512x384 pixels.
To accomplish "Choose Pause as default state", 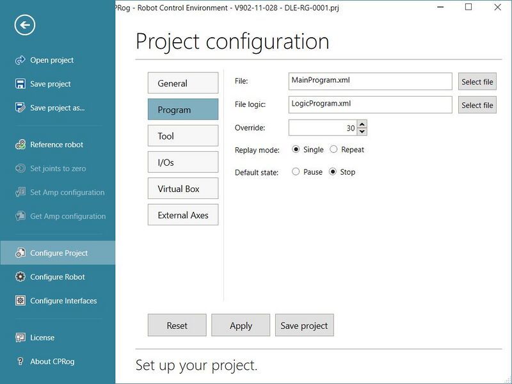I will (x=296, y=172).
